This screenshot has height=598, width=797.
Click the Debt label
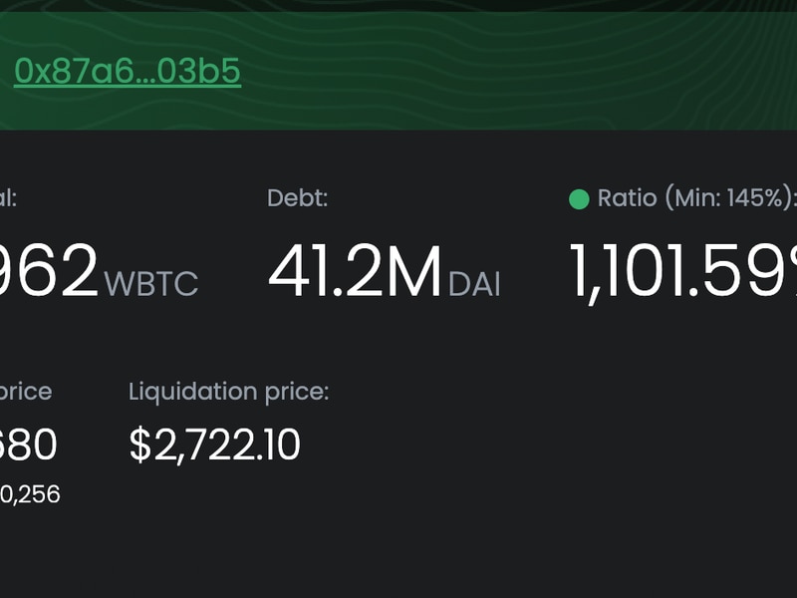(x=297, y=197)
